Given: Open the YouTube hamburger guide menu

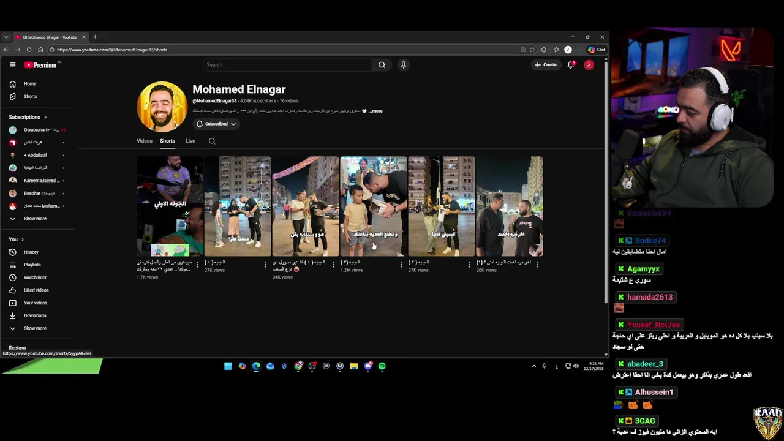Looking at the screenshot, I should click(x=12, y=65).
